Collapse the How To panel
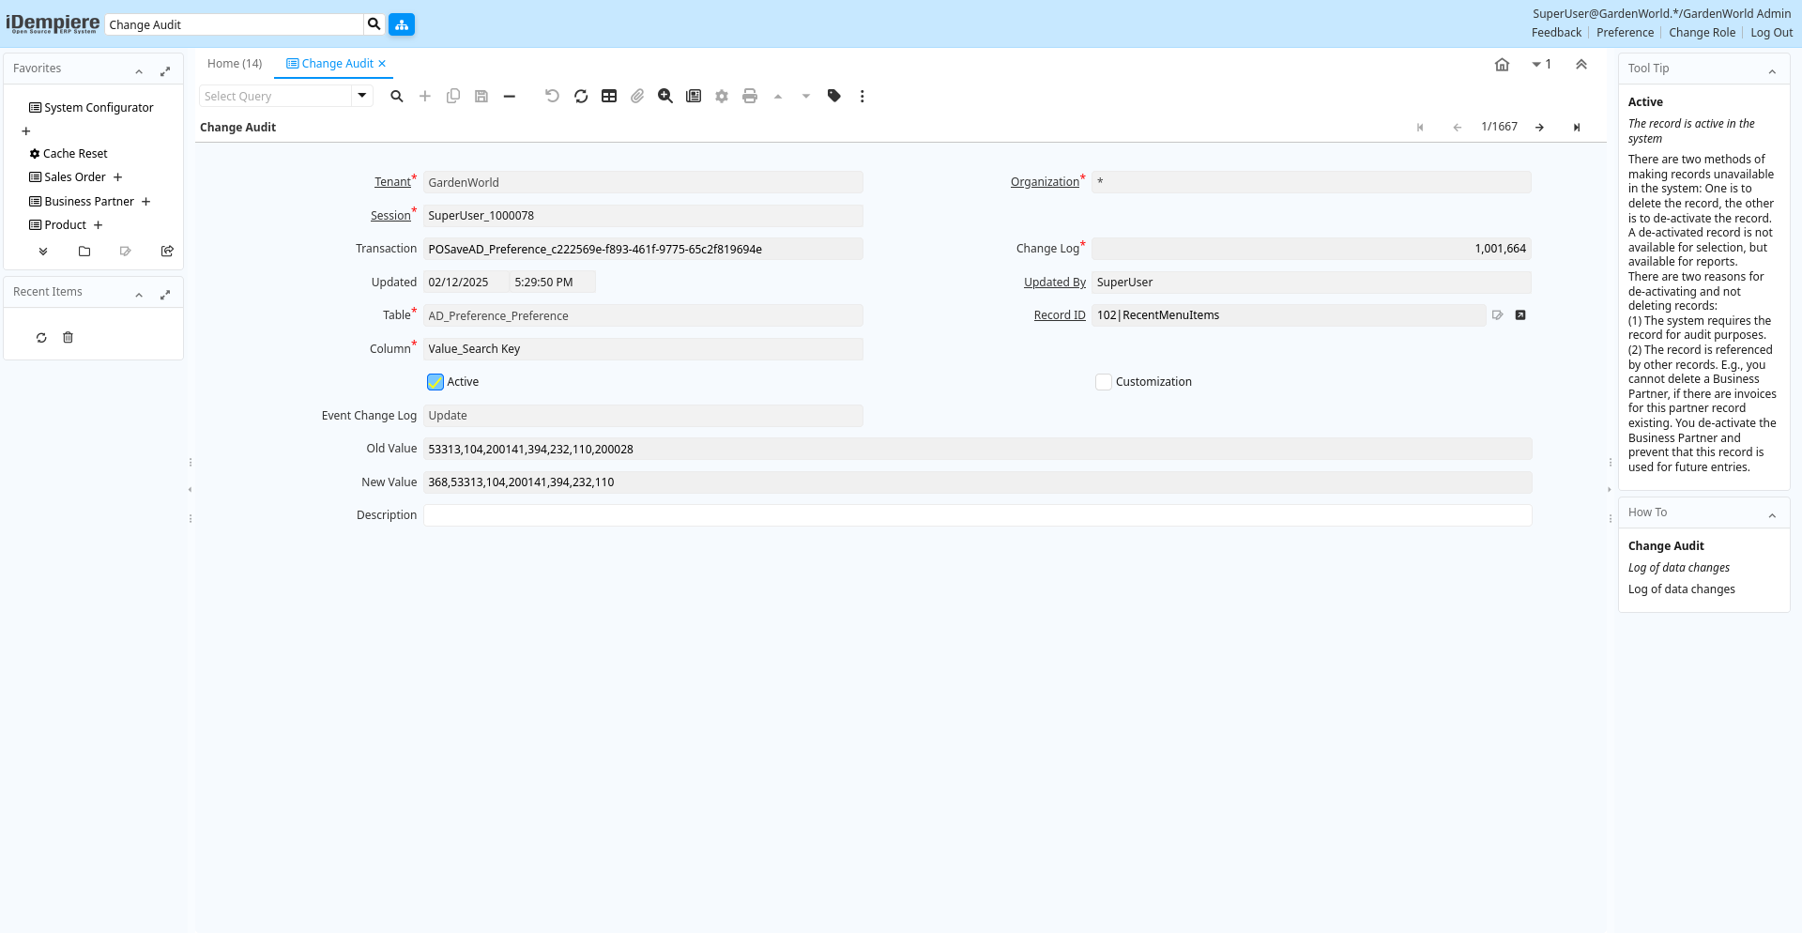The width and height of the screenshot is (1802, 933). pos(1772,515)
